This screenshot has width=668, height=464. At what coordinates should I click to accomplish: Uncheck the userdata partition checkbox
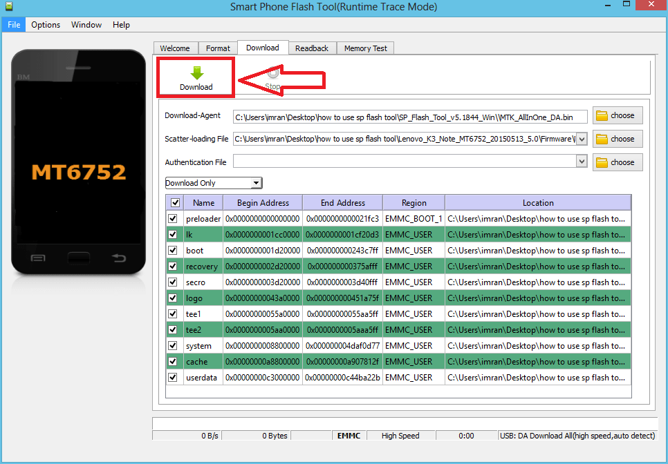click(x=173, y=377)
